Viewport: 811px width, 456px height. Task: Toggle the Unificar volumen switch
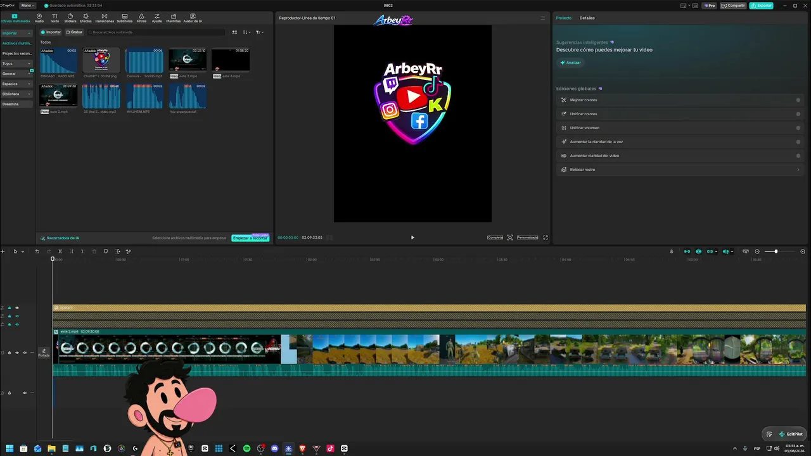click(x=798, y=128)
